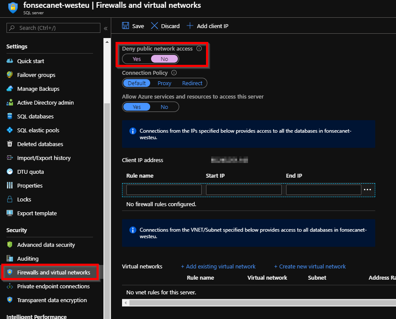396x319 pixels.
Task: Click the sidebar Search (Ctrl+/) box
Action: pos(53,28)
